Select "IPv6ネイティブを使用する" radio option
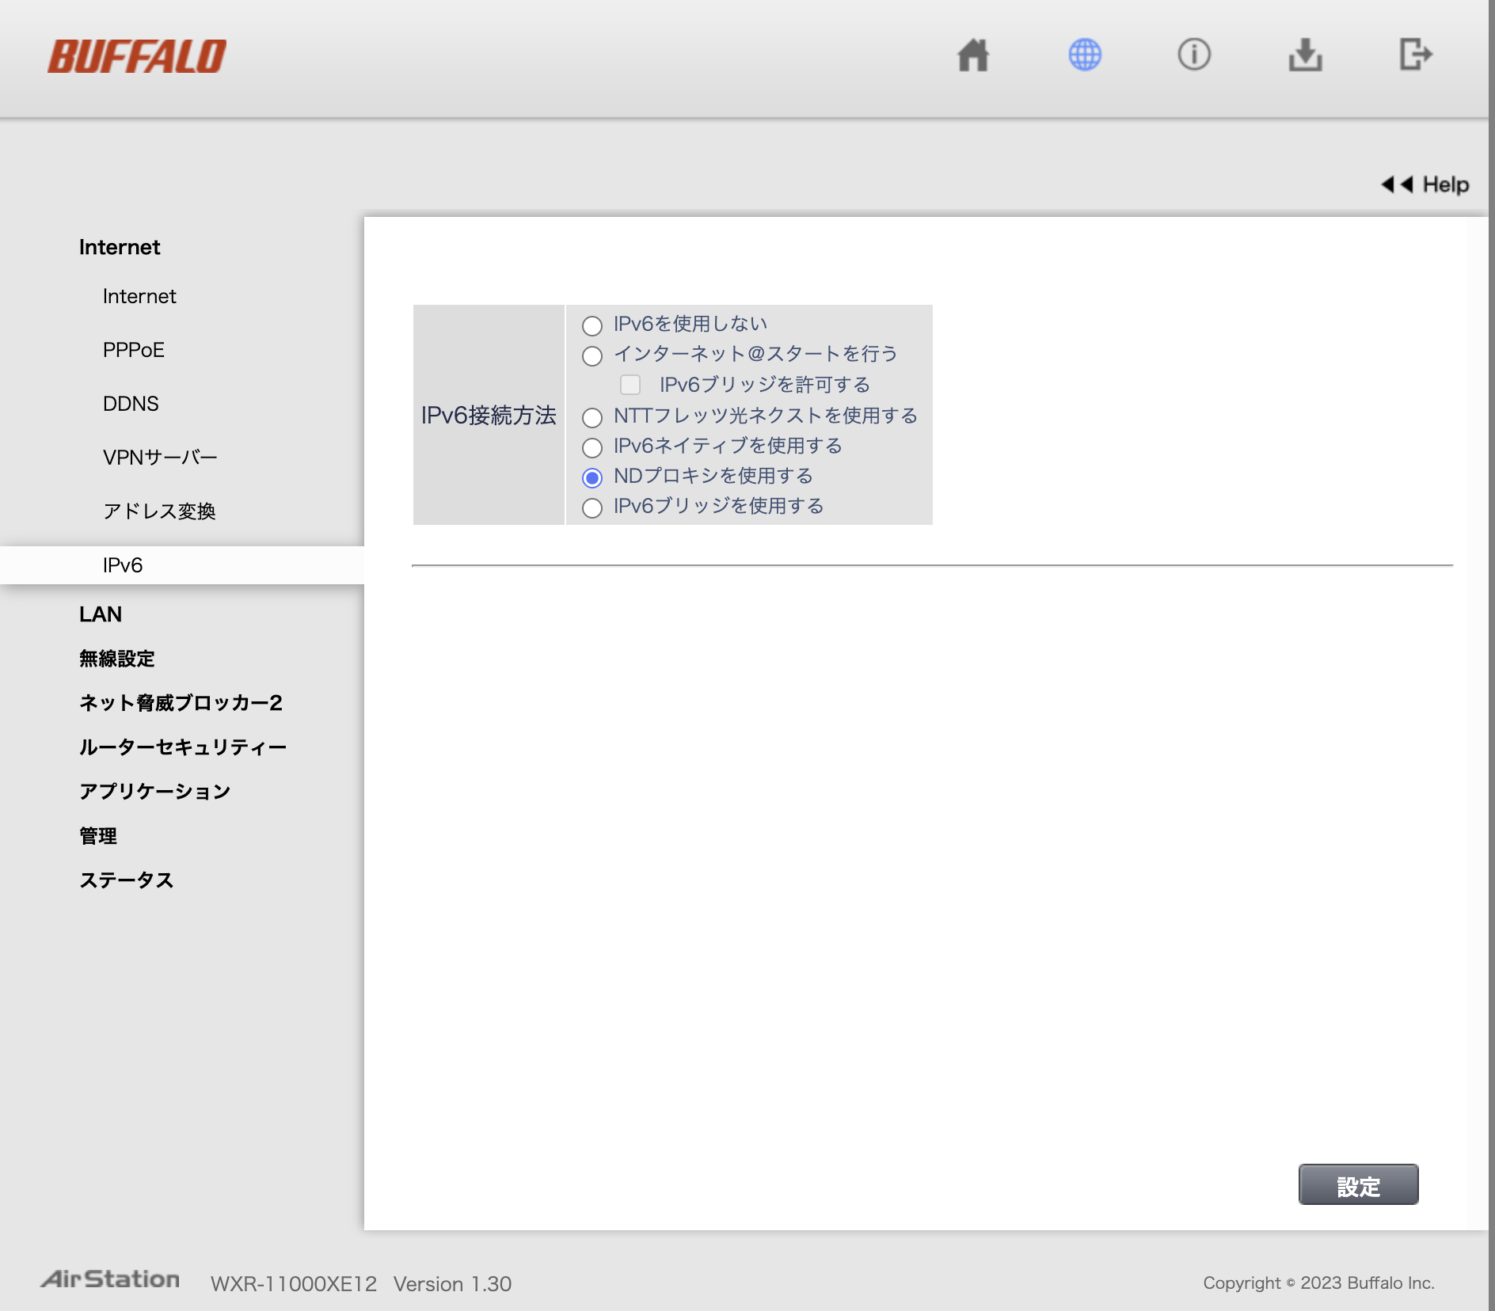The width and height of the screenshot is (1495, 1311). tap(592, 447)
